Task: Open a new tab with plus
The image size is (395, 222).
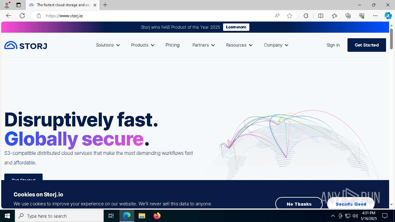Action: 105,5
